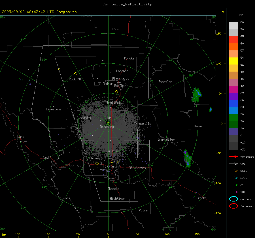The image size is (255, 238).
Task: Select the purple swatch between 39 and 36
Action: 233,96
